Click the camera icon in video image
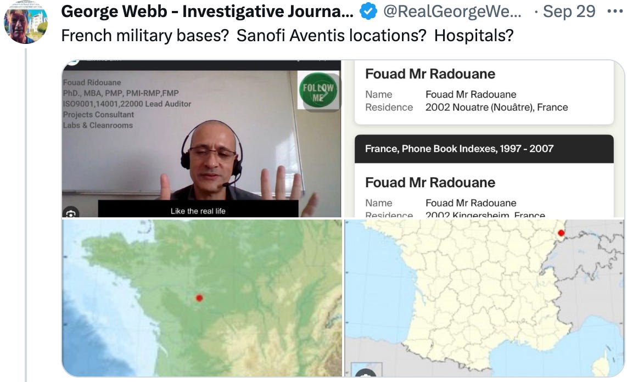Viewport: 627px width, 382px height. point(71,214)
